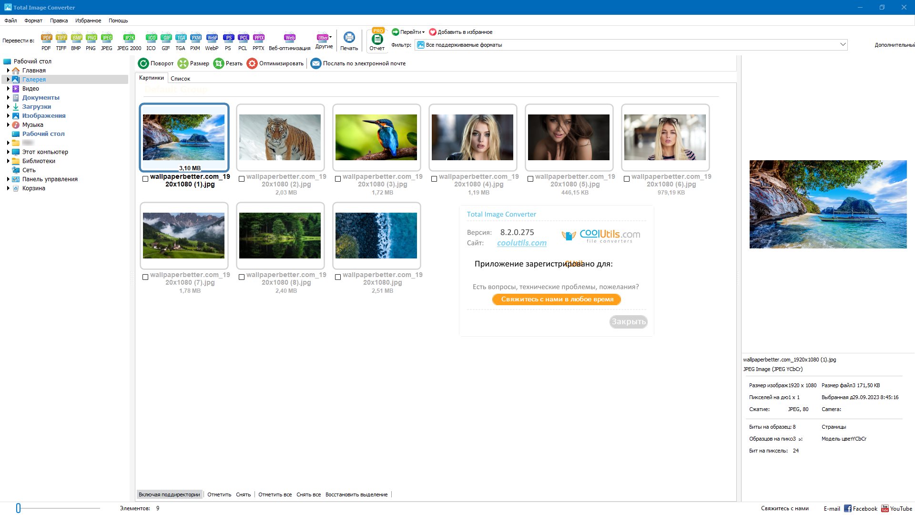Open the coolutils.com site link
915x515 pixels.
coord(522,243)
